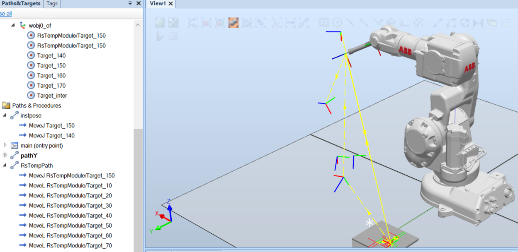Select the Paths & Procedures folder
The height and width of the screenshot is (252, 518).
[x=36, y=106]
